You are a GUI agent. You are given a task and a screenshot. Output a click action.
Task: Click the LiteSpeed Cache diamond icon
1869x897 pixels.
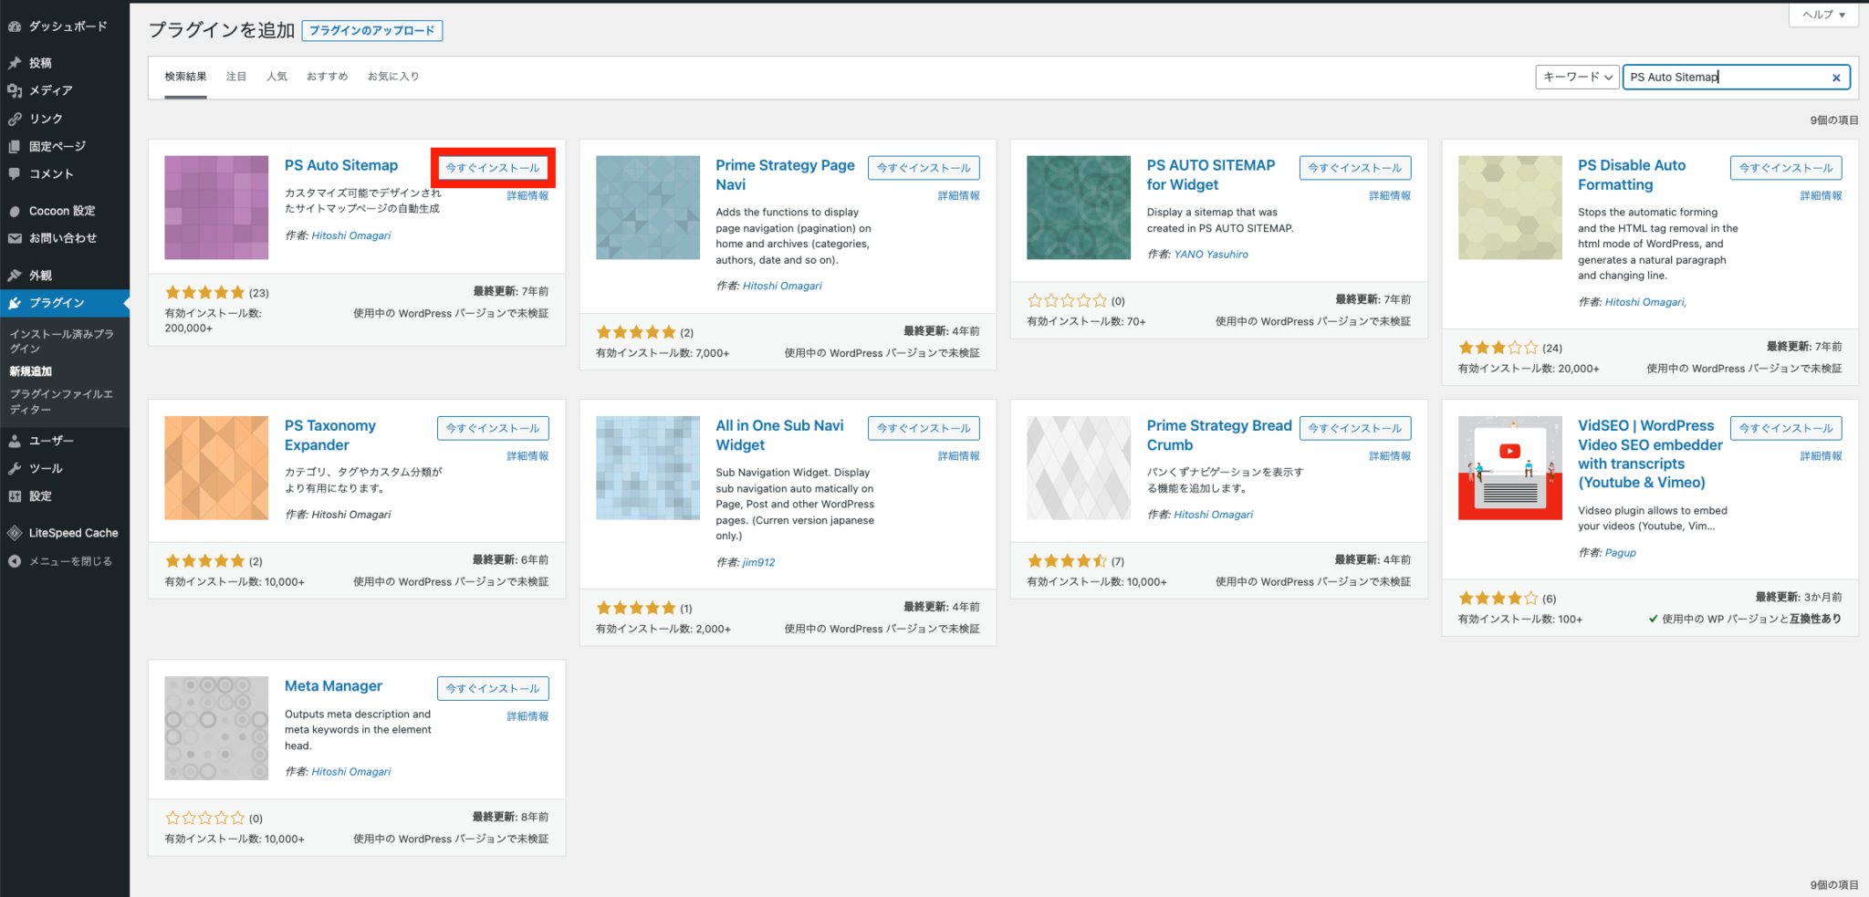[x=15, y=533]
